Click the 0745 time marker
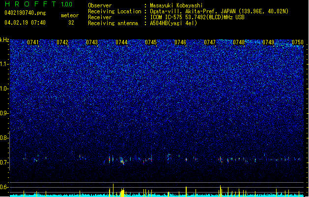The image size is (309, 197). point(151,42)
